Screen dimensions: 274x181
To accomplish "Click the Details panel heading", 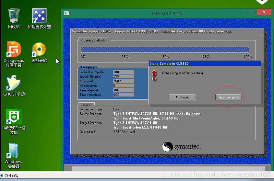I will coord(85,105).
